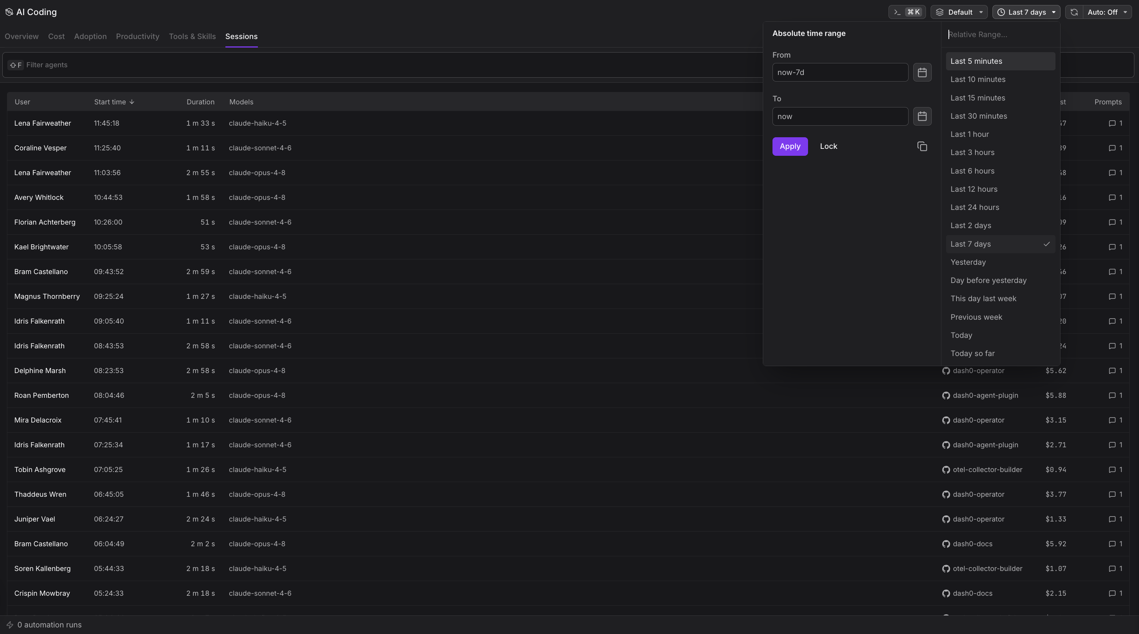
Task: Pick Last 3 hours range
Action: click(1000, 153)
